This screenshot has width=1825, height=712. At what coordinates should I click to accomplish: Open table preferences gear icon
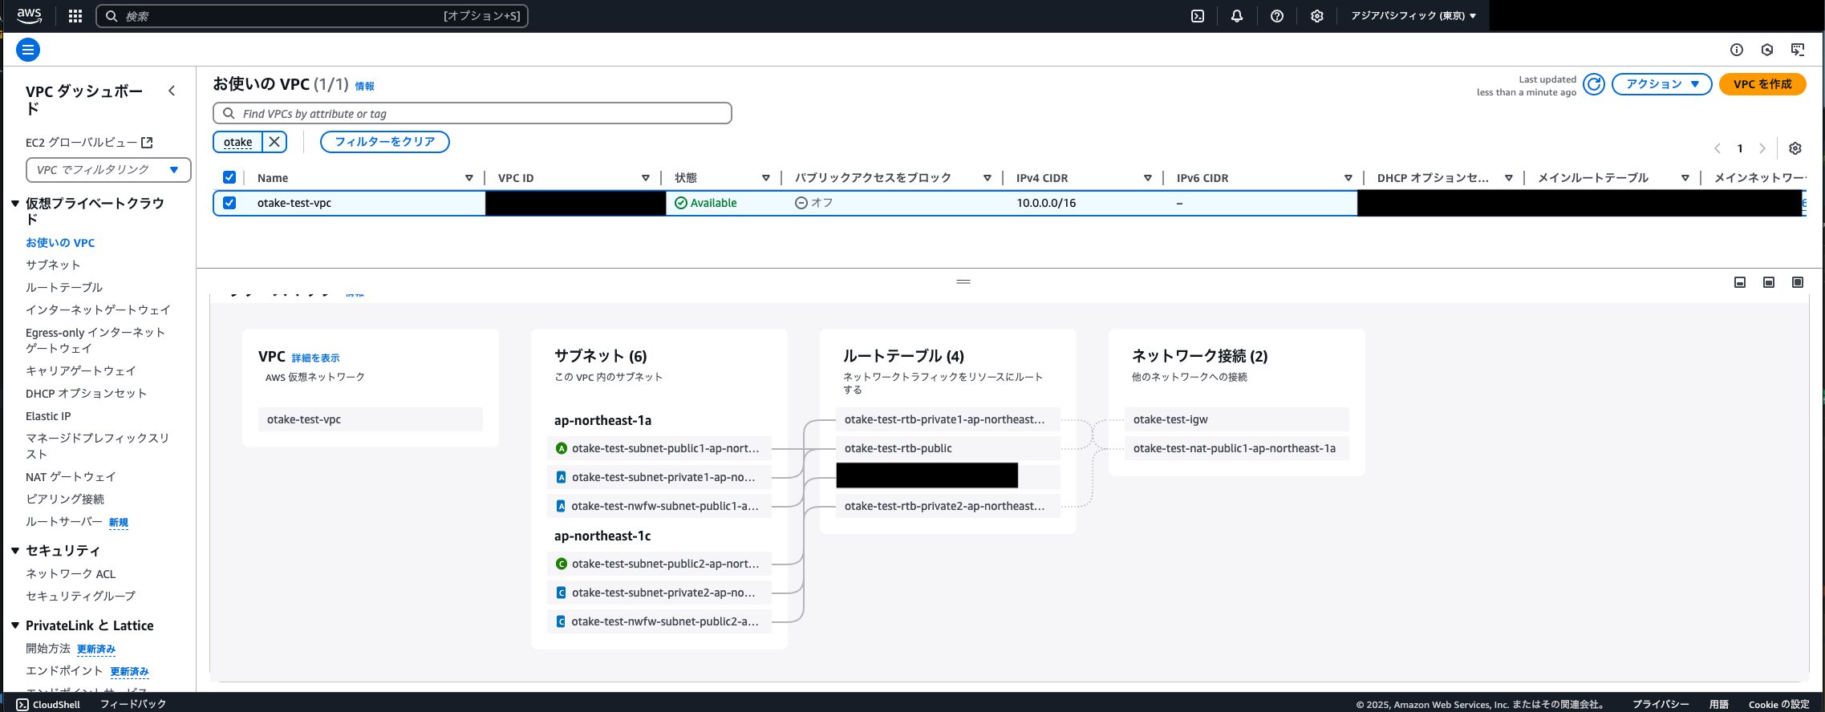(1795, 148)
